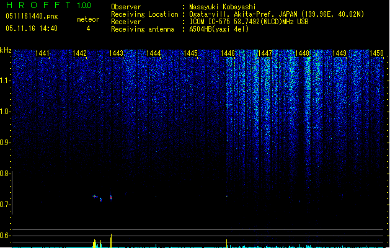390x248 pixels.
Task: Click time marker 1441
Action: (42, 53)
